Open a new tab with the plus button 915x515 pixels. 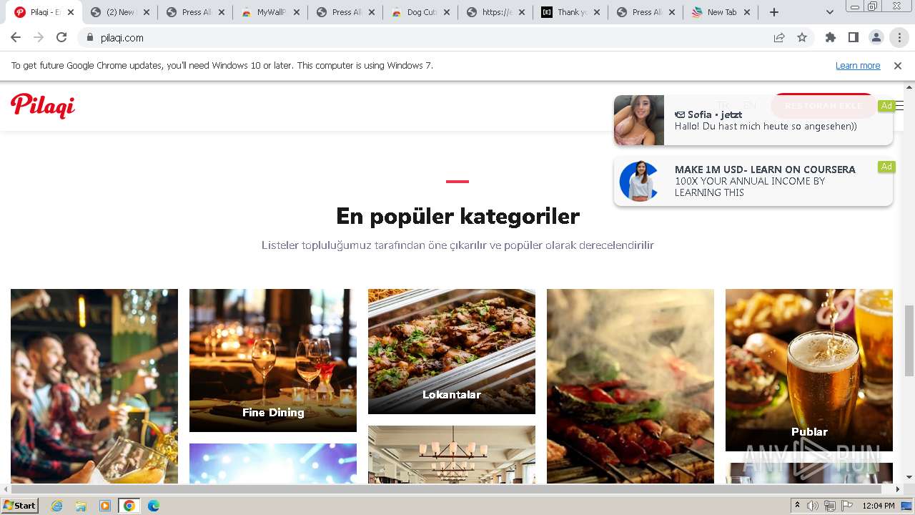[x=773, y=12]
